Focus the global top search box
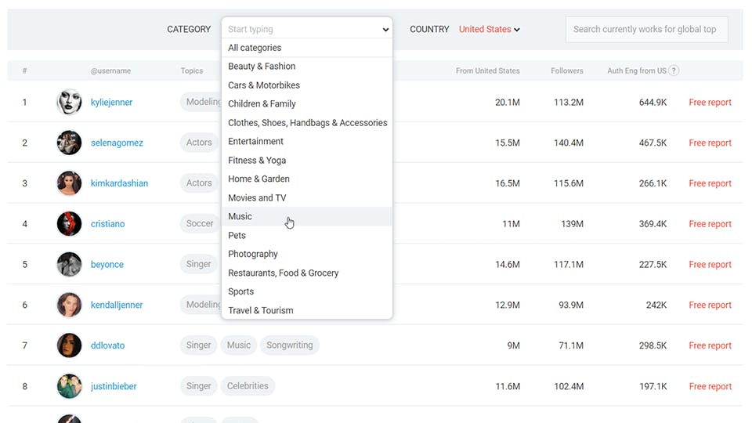Screen dimensions: 752x423 [646, 29]
